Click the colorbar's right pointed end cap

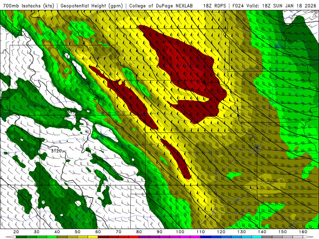coord(308,237)
